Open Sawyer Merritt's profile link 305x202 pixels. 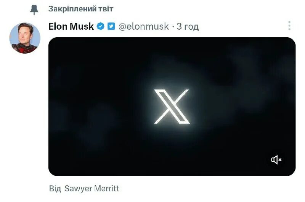click(91, 189)
